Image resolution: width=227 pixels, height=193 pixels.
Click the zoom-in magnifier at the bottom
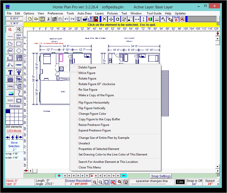point(94,182)
